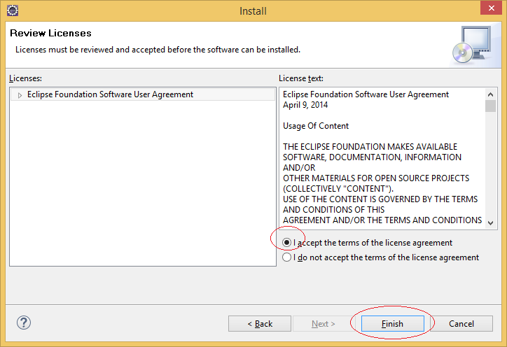The width and height of the screenshot is (507, 347).
Task: Click the 'License text:' label
Action: (301, 78)
